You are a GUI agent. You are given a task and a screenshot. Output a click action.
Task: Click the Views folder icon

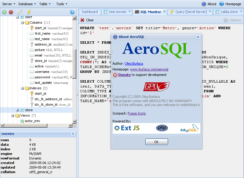[17, 116]
